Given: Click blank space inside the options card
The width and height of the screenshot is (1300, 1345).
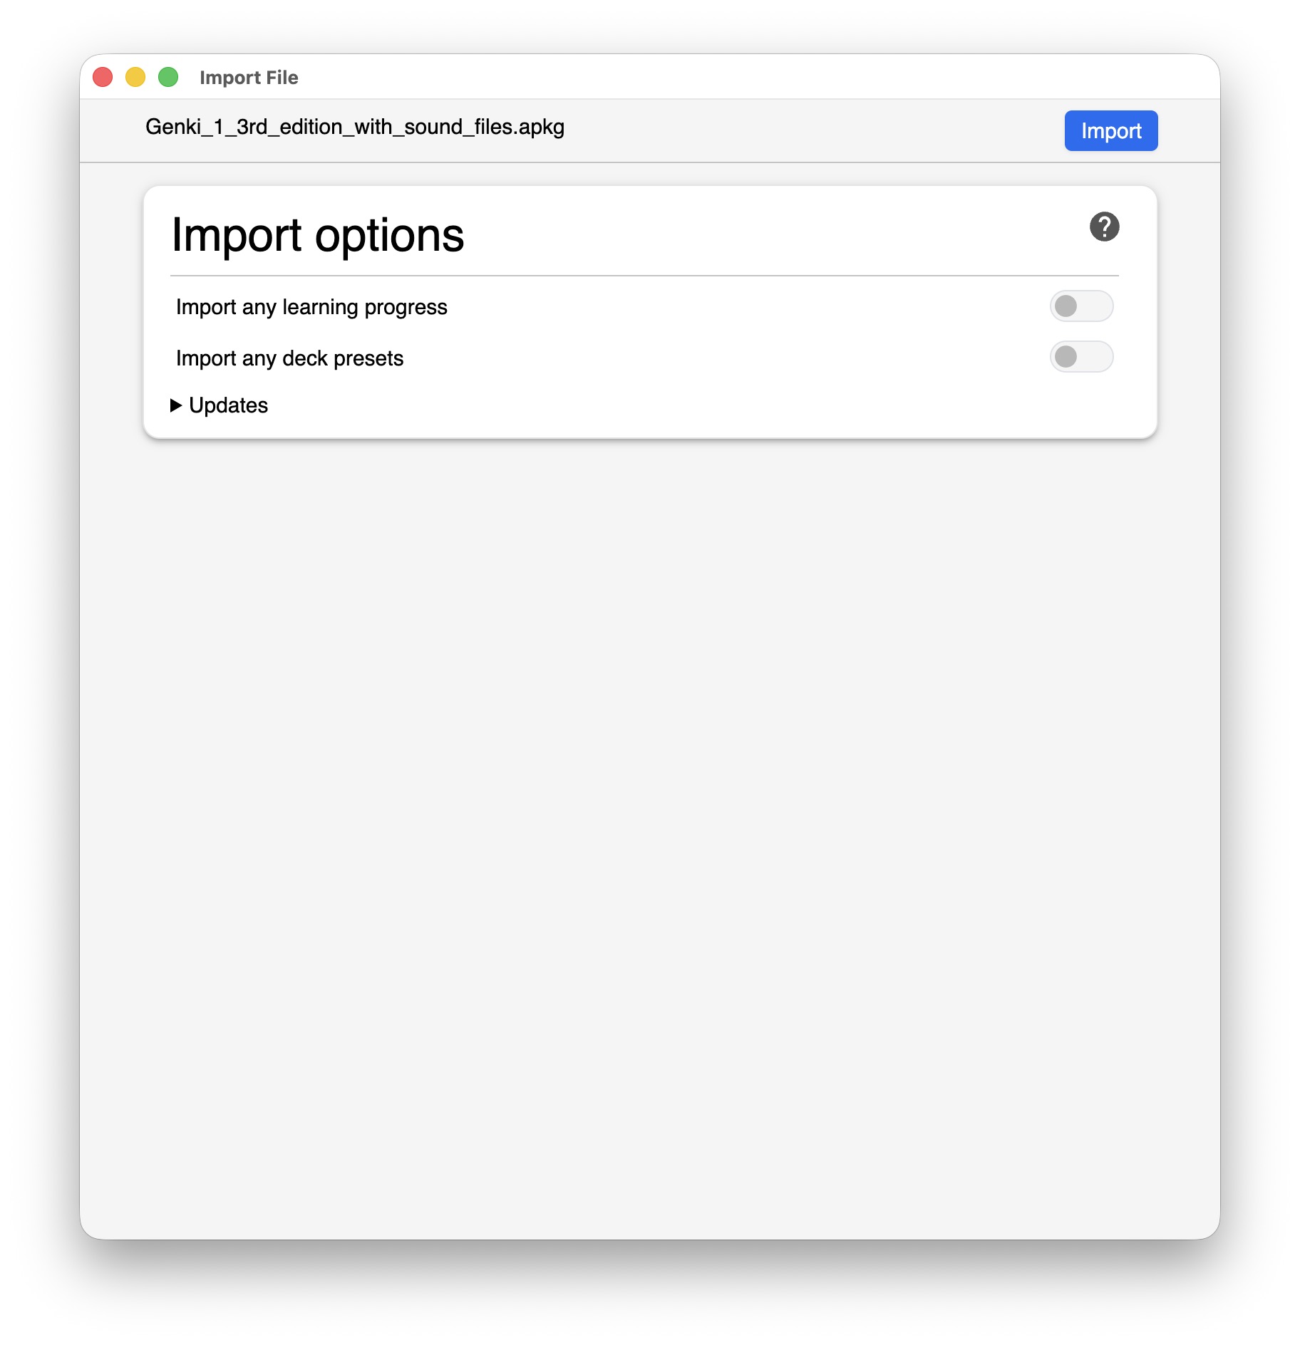Looking at the screenshot, I should [x=713, y=405].
